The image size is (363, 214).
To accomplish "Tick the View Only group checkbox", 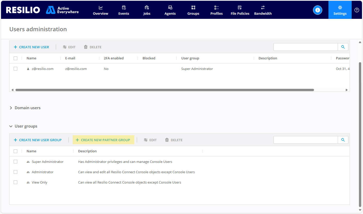I will click(x=15, y=182).
